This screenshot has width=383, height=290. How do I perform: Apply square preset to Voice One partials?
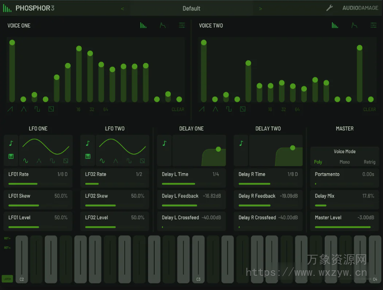[37, 109]
